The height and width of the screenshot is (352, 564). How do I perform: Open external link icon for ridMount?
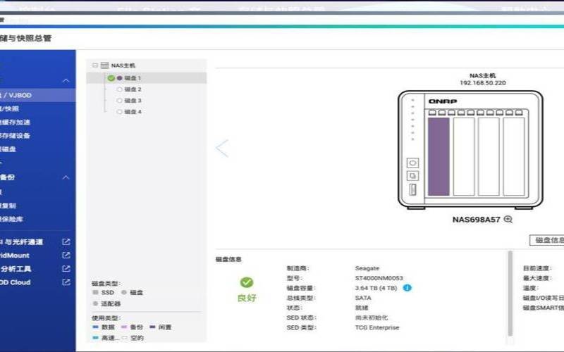tap(66, 255)
